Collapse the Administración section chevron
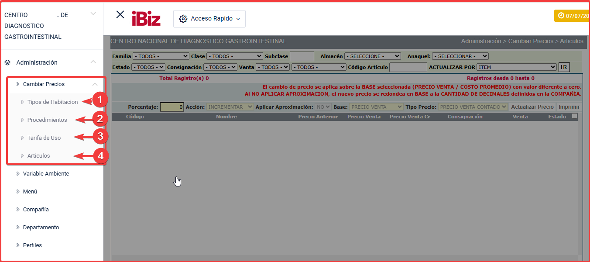 (93, 62)
